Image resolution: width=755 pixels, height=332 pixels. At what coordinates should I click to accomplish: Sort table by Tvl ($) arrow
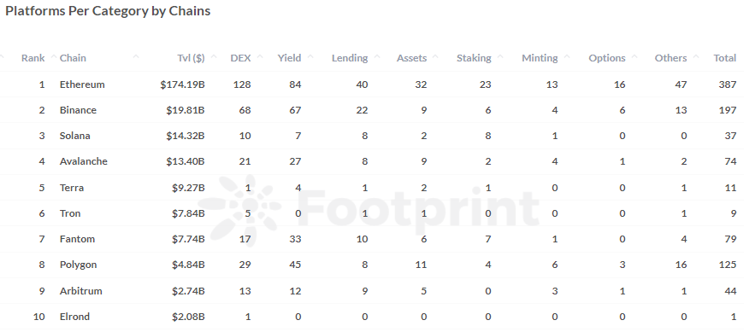point(214,57)
